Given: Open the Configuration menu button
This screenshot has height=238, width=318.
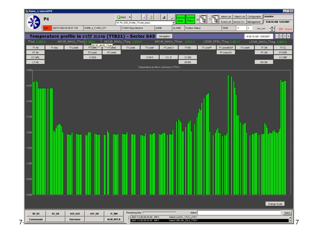Looking at the screenshot, I should pos(255,16).
